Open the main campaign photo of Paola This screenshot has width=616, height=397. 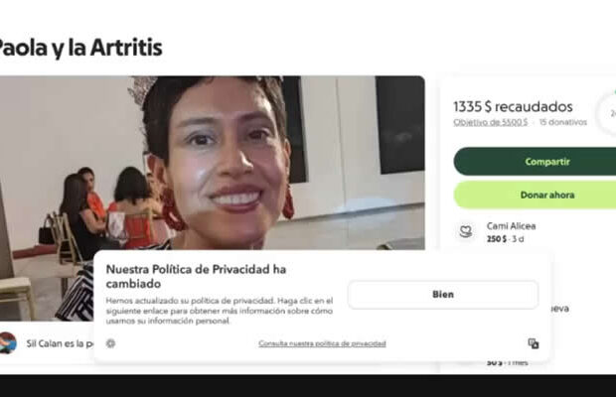click(x=213, y=163)
